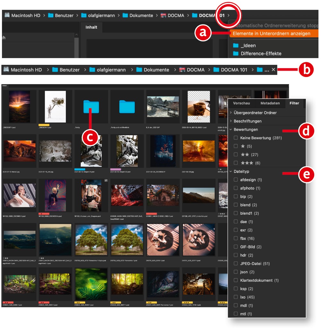Click the DOCMA magazine icon in the top path bar
The width and height of the screenshot is (321, 328).
(x=163, y=15)
